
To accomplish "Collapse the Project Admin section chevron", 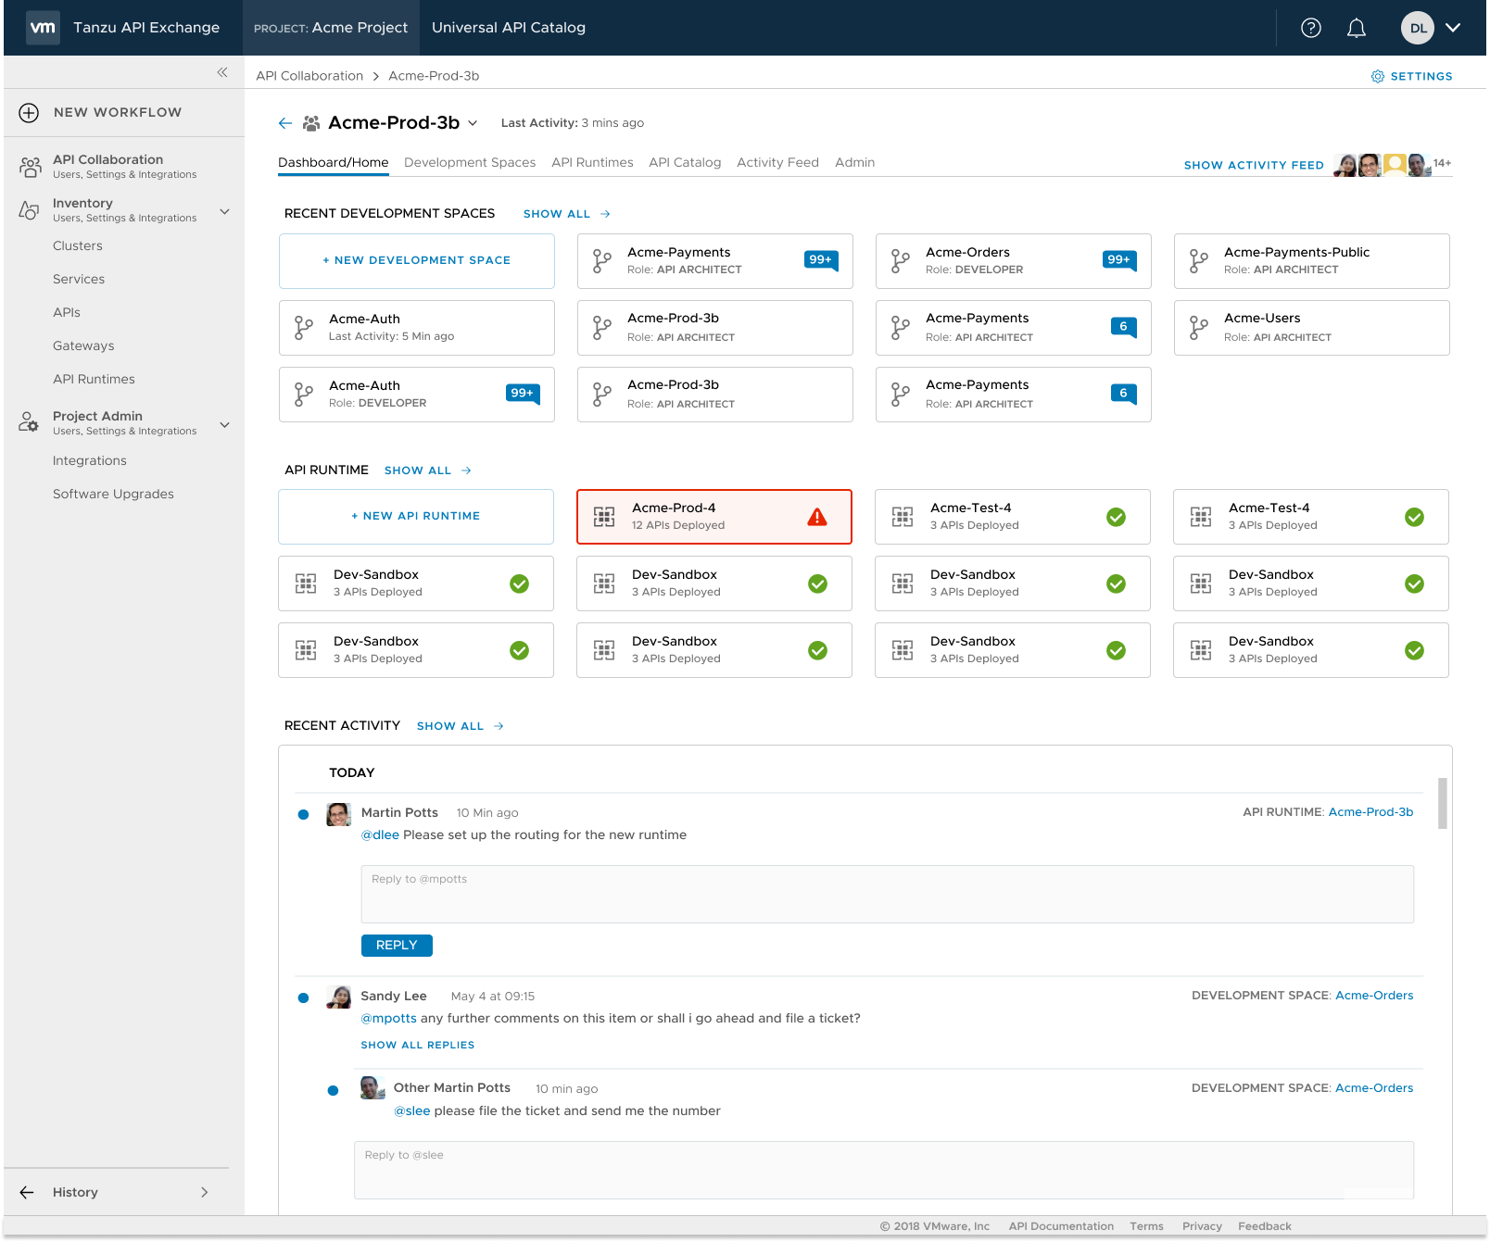I will pos(224,425).
